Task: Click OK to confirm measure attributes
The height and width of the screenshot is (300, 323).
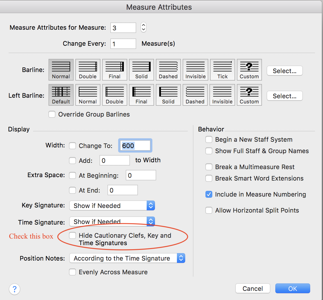Action: pos(292,289)
